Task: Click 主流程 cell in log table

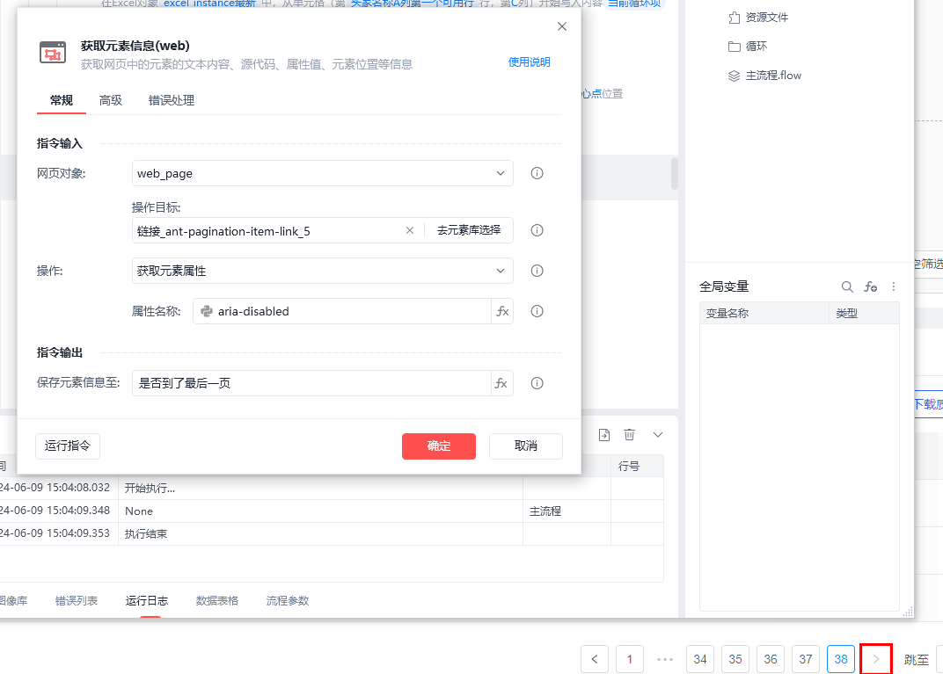Action: (x=567, y=511)
